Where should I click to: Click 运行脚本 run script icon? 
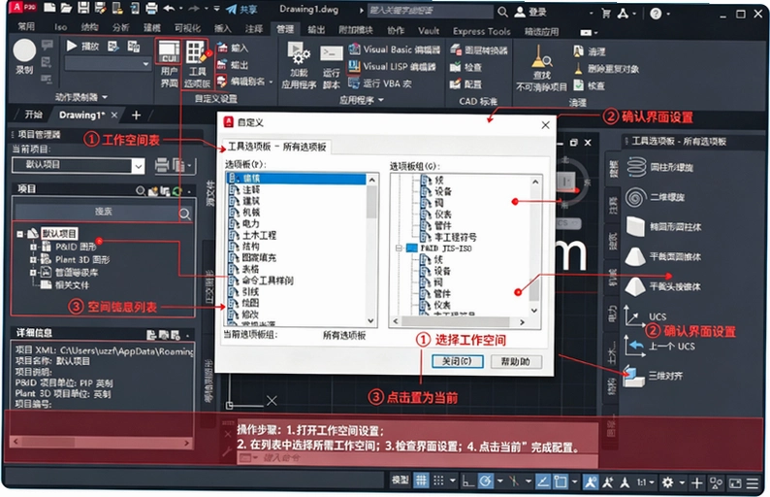[332, 67]
